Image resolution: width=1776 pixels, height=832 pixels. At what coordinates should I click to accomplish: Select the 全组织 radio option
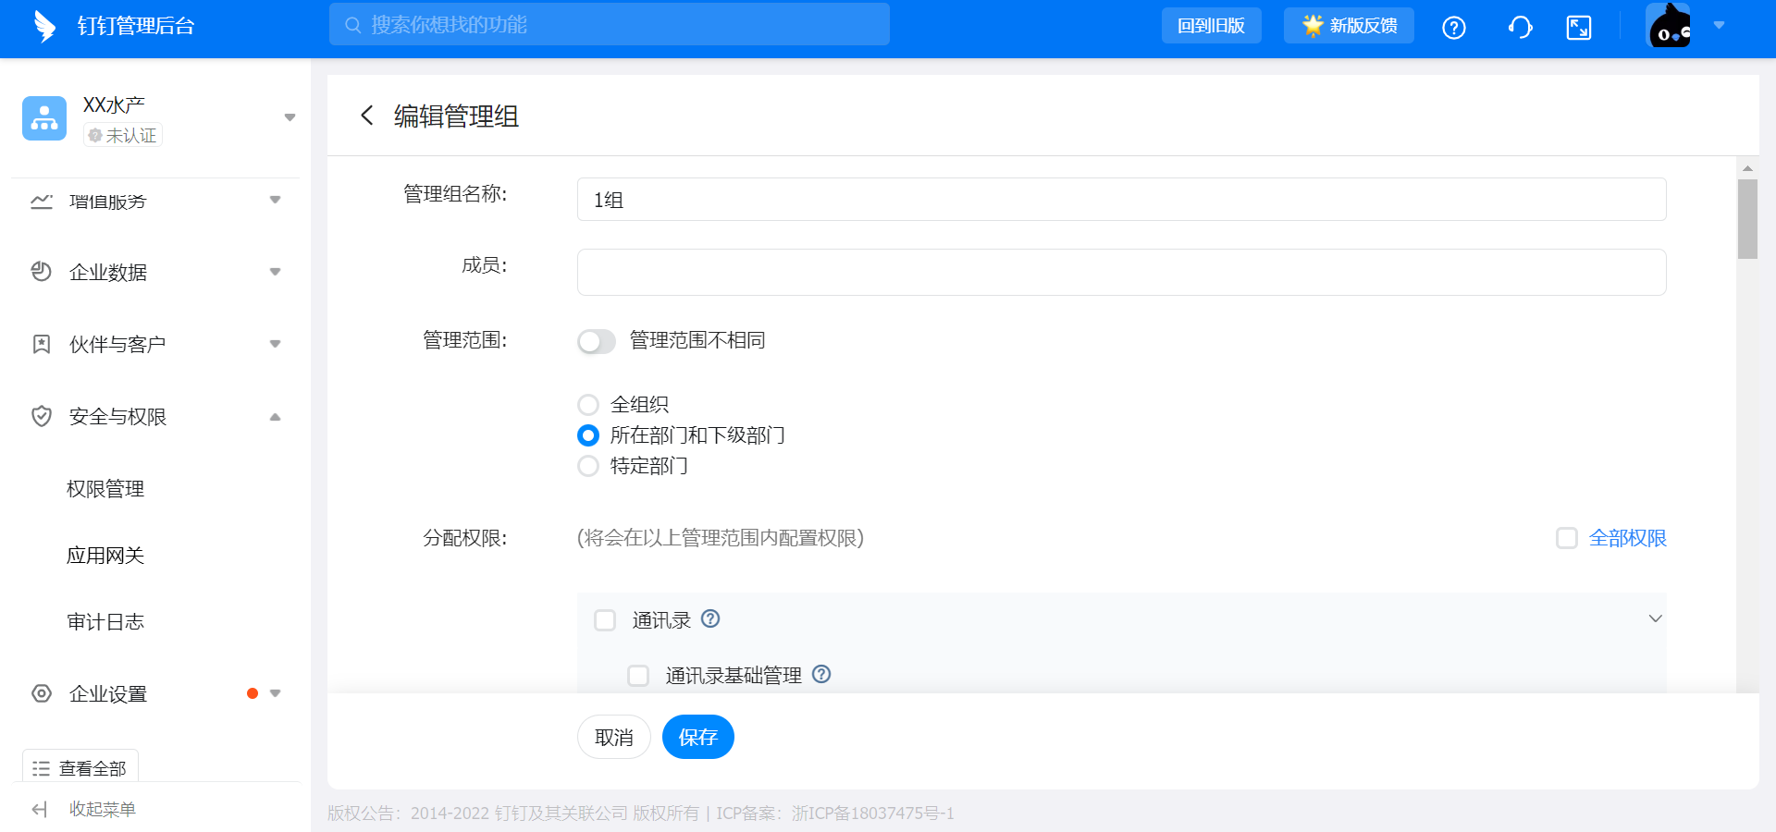pos(588,405)
